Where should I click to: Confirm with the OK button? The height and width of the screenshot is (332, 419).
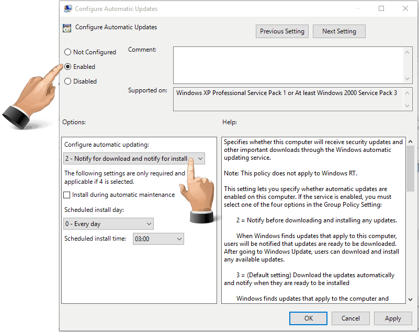click(x=308, y=318)
